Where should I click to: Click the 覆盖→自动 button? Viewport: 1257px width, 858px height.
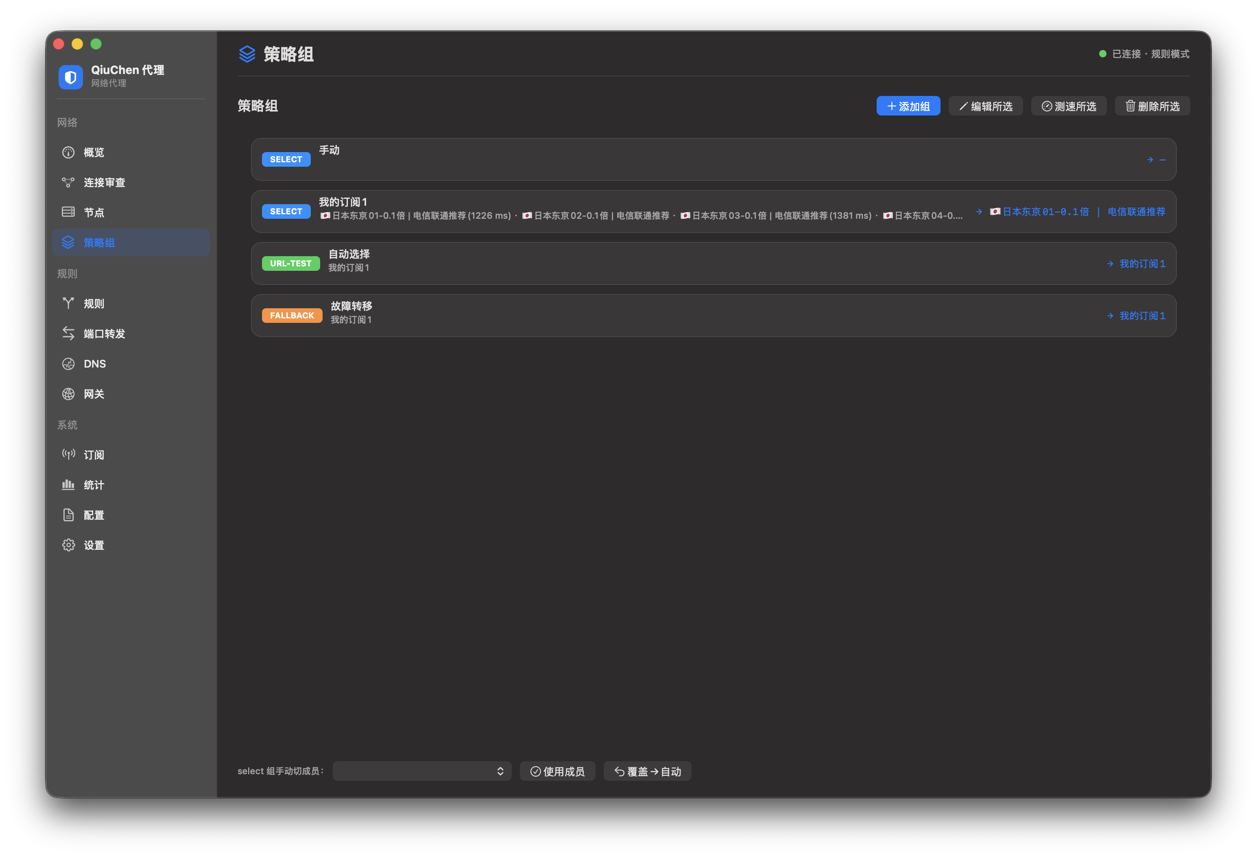click(x=648, y=771)
